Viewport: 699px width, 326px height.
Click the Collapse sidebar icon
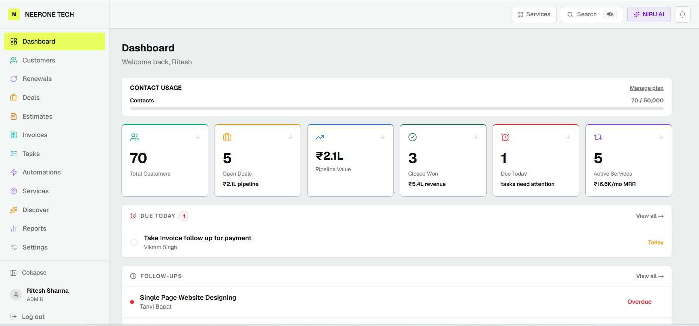click(x=13, y=273)
